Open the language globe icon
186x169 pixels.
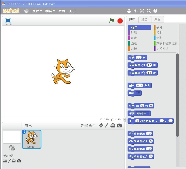pyautogui.click(x=26, y=11)
